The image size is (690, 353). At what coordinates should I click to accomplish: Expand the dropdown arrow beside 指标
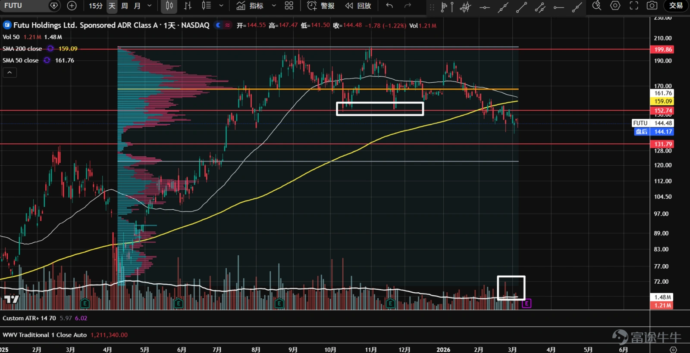click(x=274, y=6)
